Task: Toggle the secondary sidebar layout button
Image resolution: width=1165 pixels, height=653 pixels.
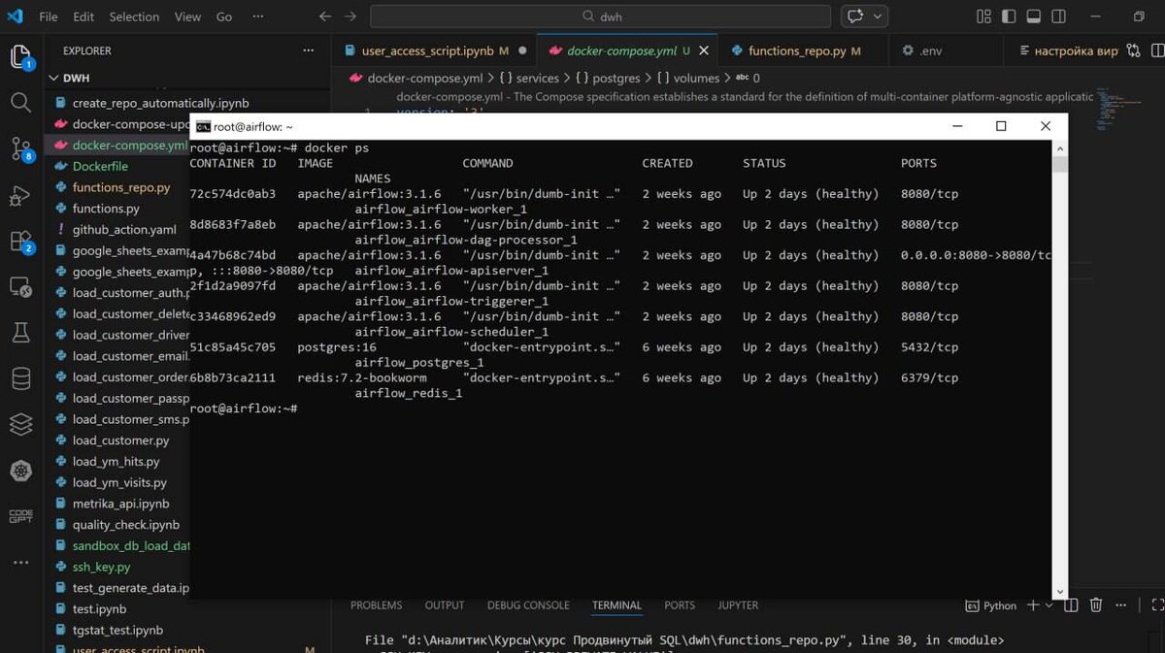Action: 1059,16
